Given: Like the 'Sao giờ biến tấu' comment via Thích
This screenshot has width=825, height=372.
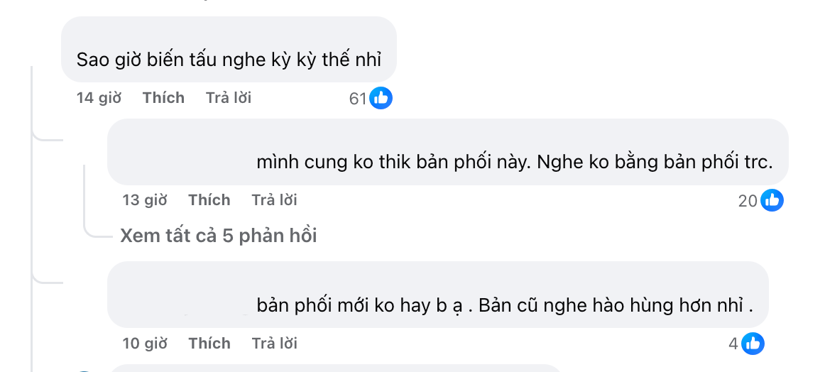Looking at the screenshot, I should (163, 98).
